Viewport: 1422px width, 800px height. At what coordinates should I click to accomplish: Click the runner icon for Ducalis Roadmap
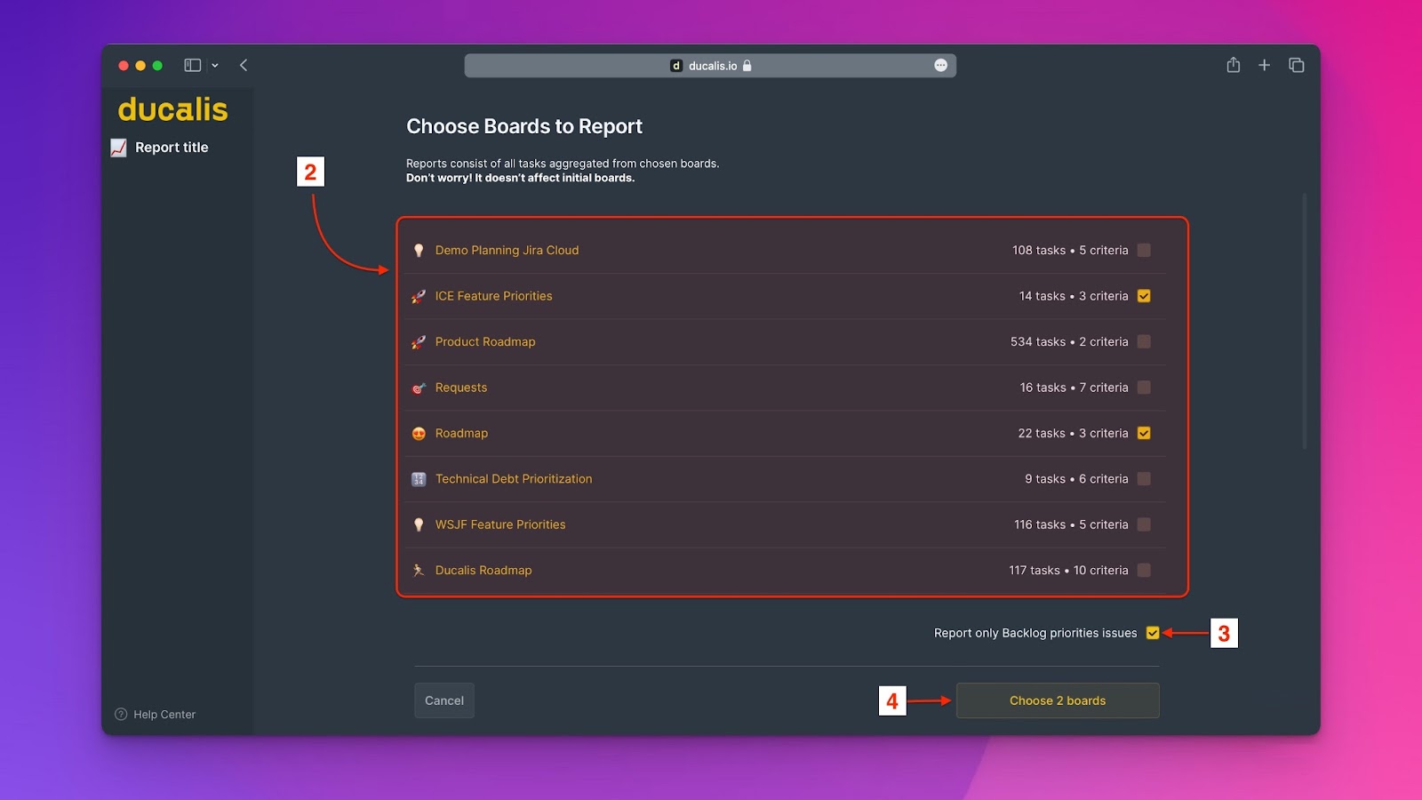419,571
